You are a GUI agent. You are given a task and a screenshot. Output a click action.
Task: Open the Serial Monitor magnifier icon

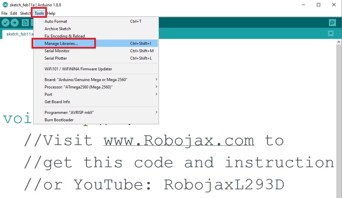coord(332,23)
